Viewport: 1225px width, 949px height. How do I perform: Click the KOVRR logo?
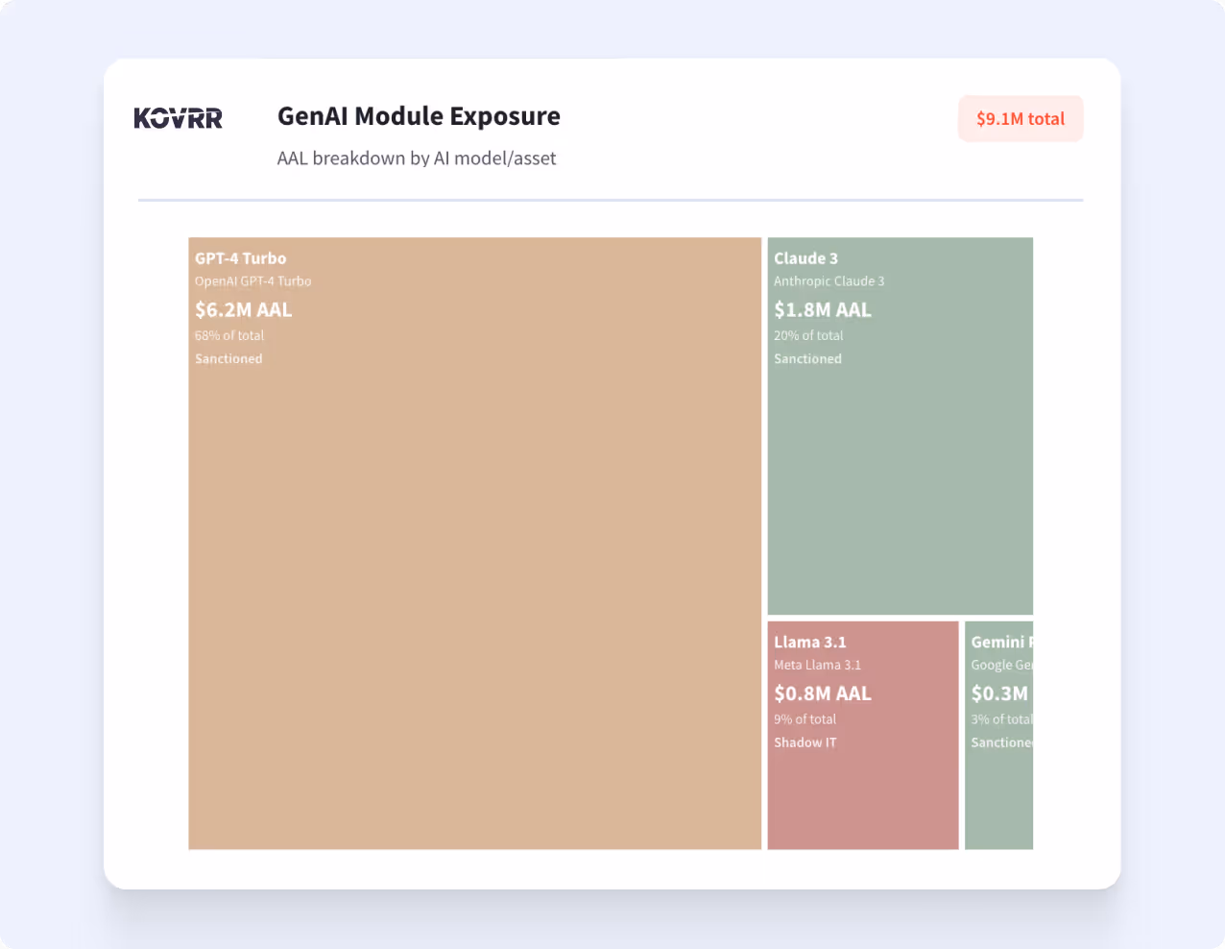(178, 117)
